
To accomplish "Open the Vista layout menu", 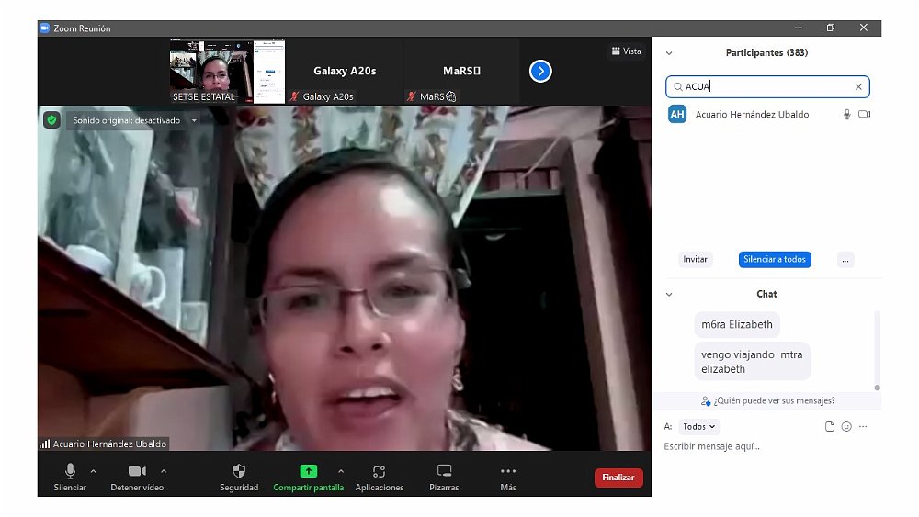I will click(x=626, y=51).
